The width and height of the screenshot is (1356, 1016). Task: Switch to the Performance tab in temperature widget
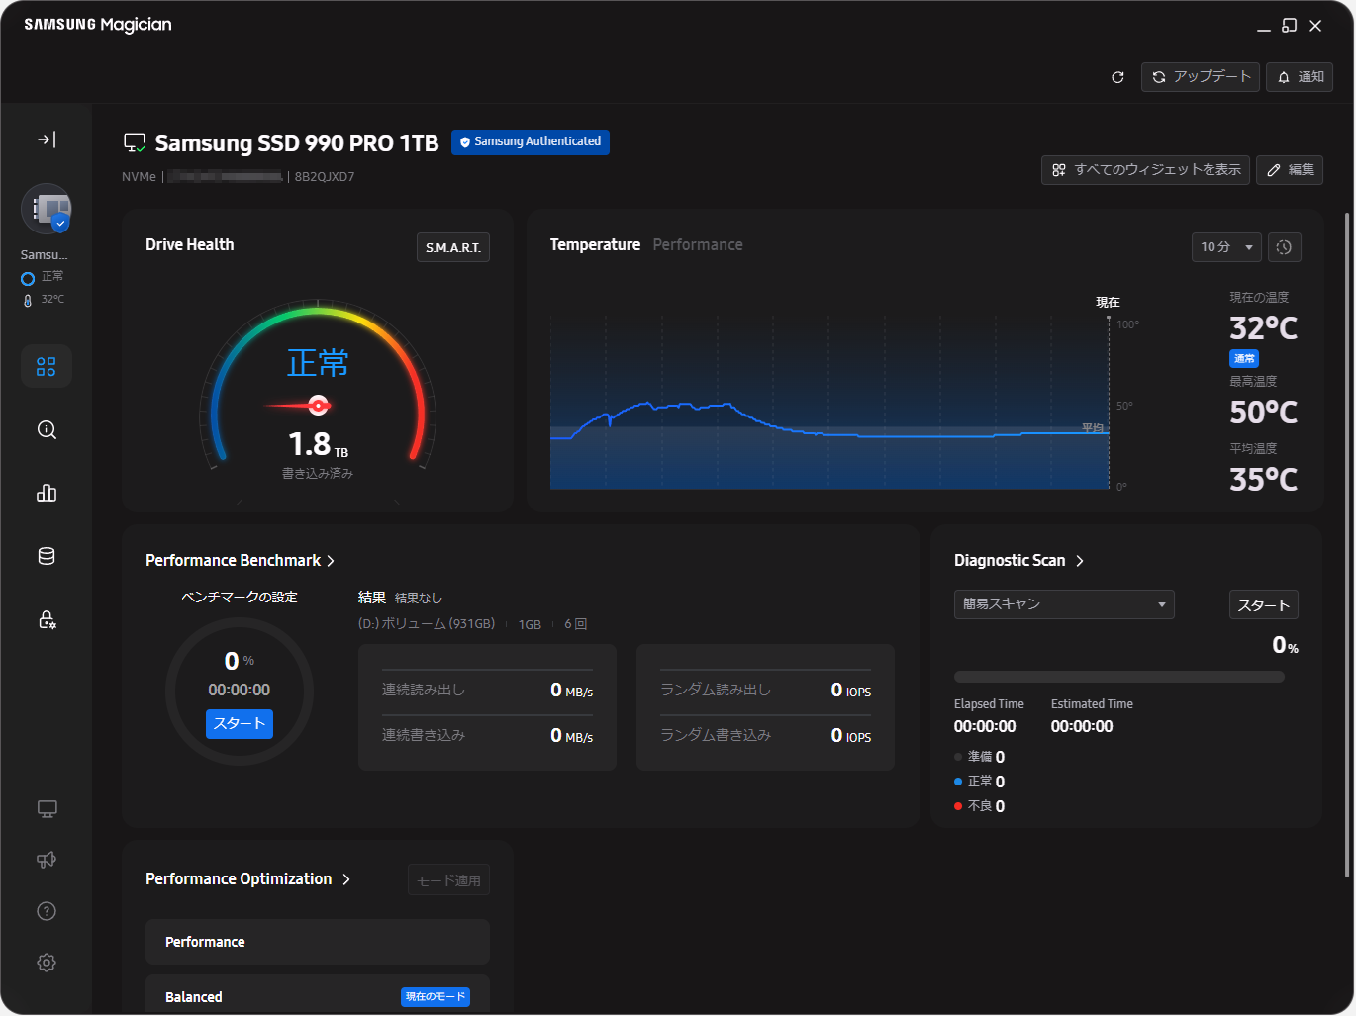[697, 244]
